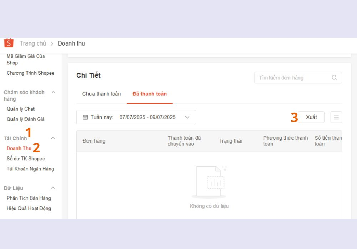Viewport: 357px width, 249px height.
Task: Open the column list settings icon
Action: (336, 117)
